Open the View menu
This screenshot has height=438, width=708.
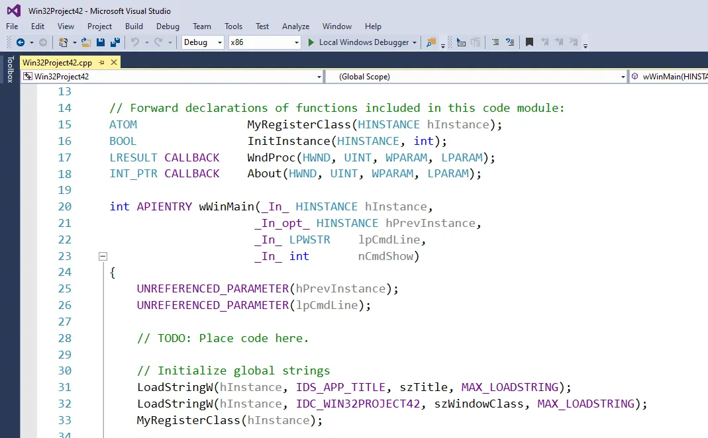click(x=66, y=26)
